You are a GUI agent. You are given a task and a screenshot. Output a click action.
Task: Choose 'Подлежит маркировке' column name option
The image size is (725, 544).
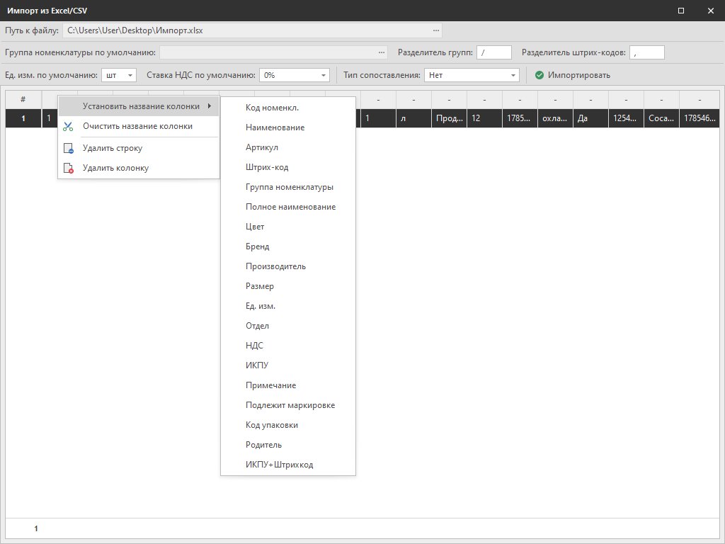(x=290, y=405)
